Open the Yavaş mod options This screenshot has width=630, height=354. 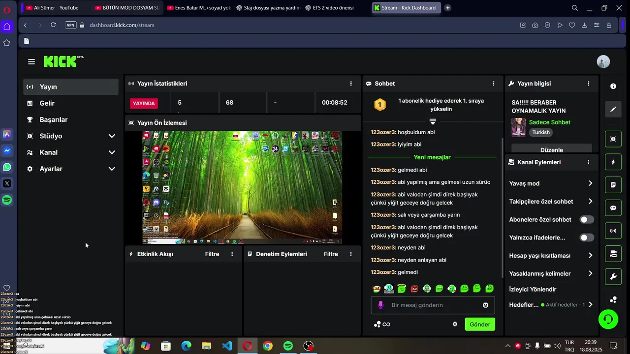tap(551, 183)
